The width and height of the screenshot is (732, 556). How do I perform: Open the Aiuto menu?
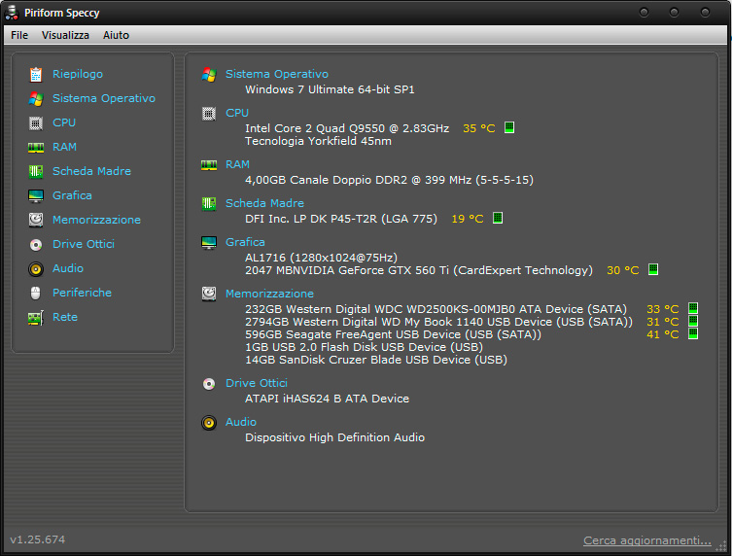click(x=116, y=35)
